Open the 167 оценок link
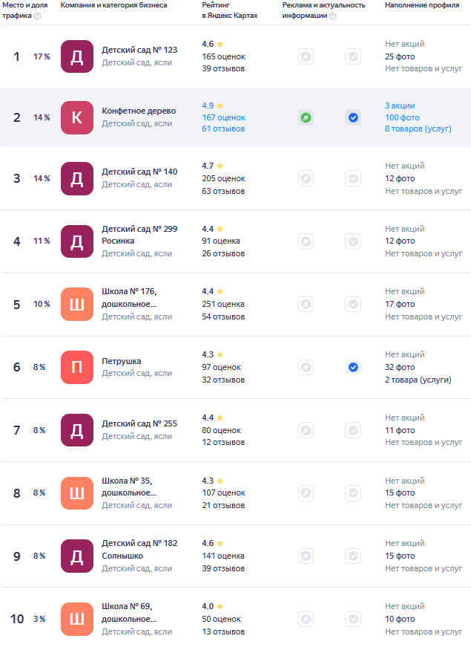The image size is (471, 650). [x=223, y=117]
